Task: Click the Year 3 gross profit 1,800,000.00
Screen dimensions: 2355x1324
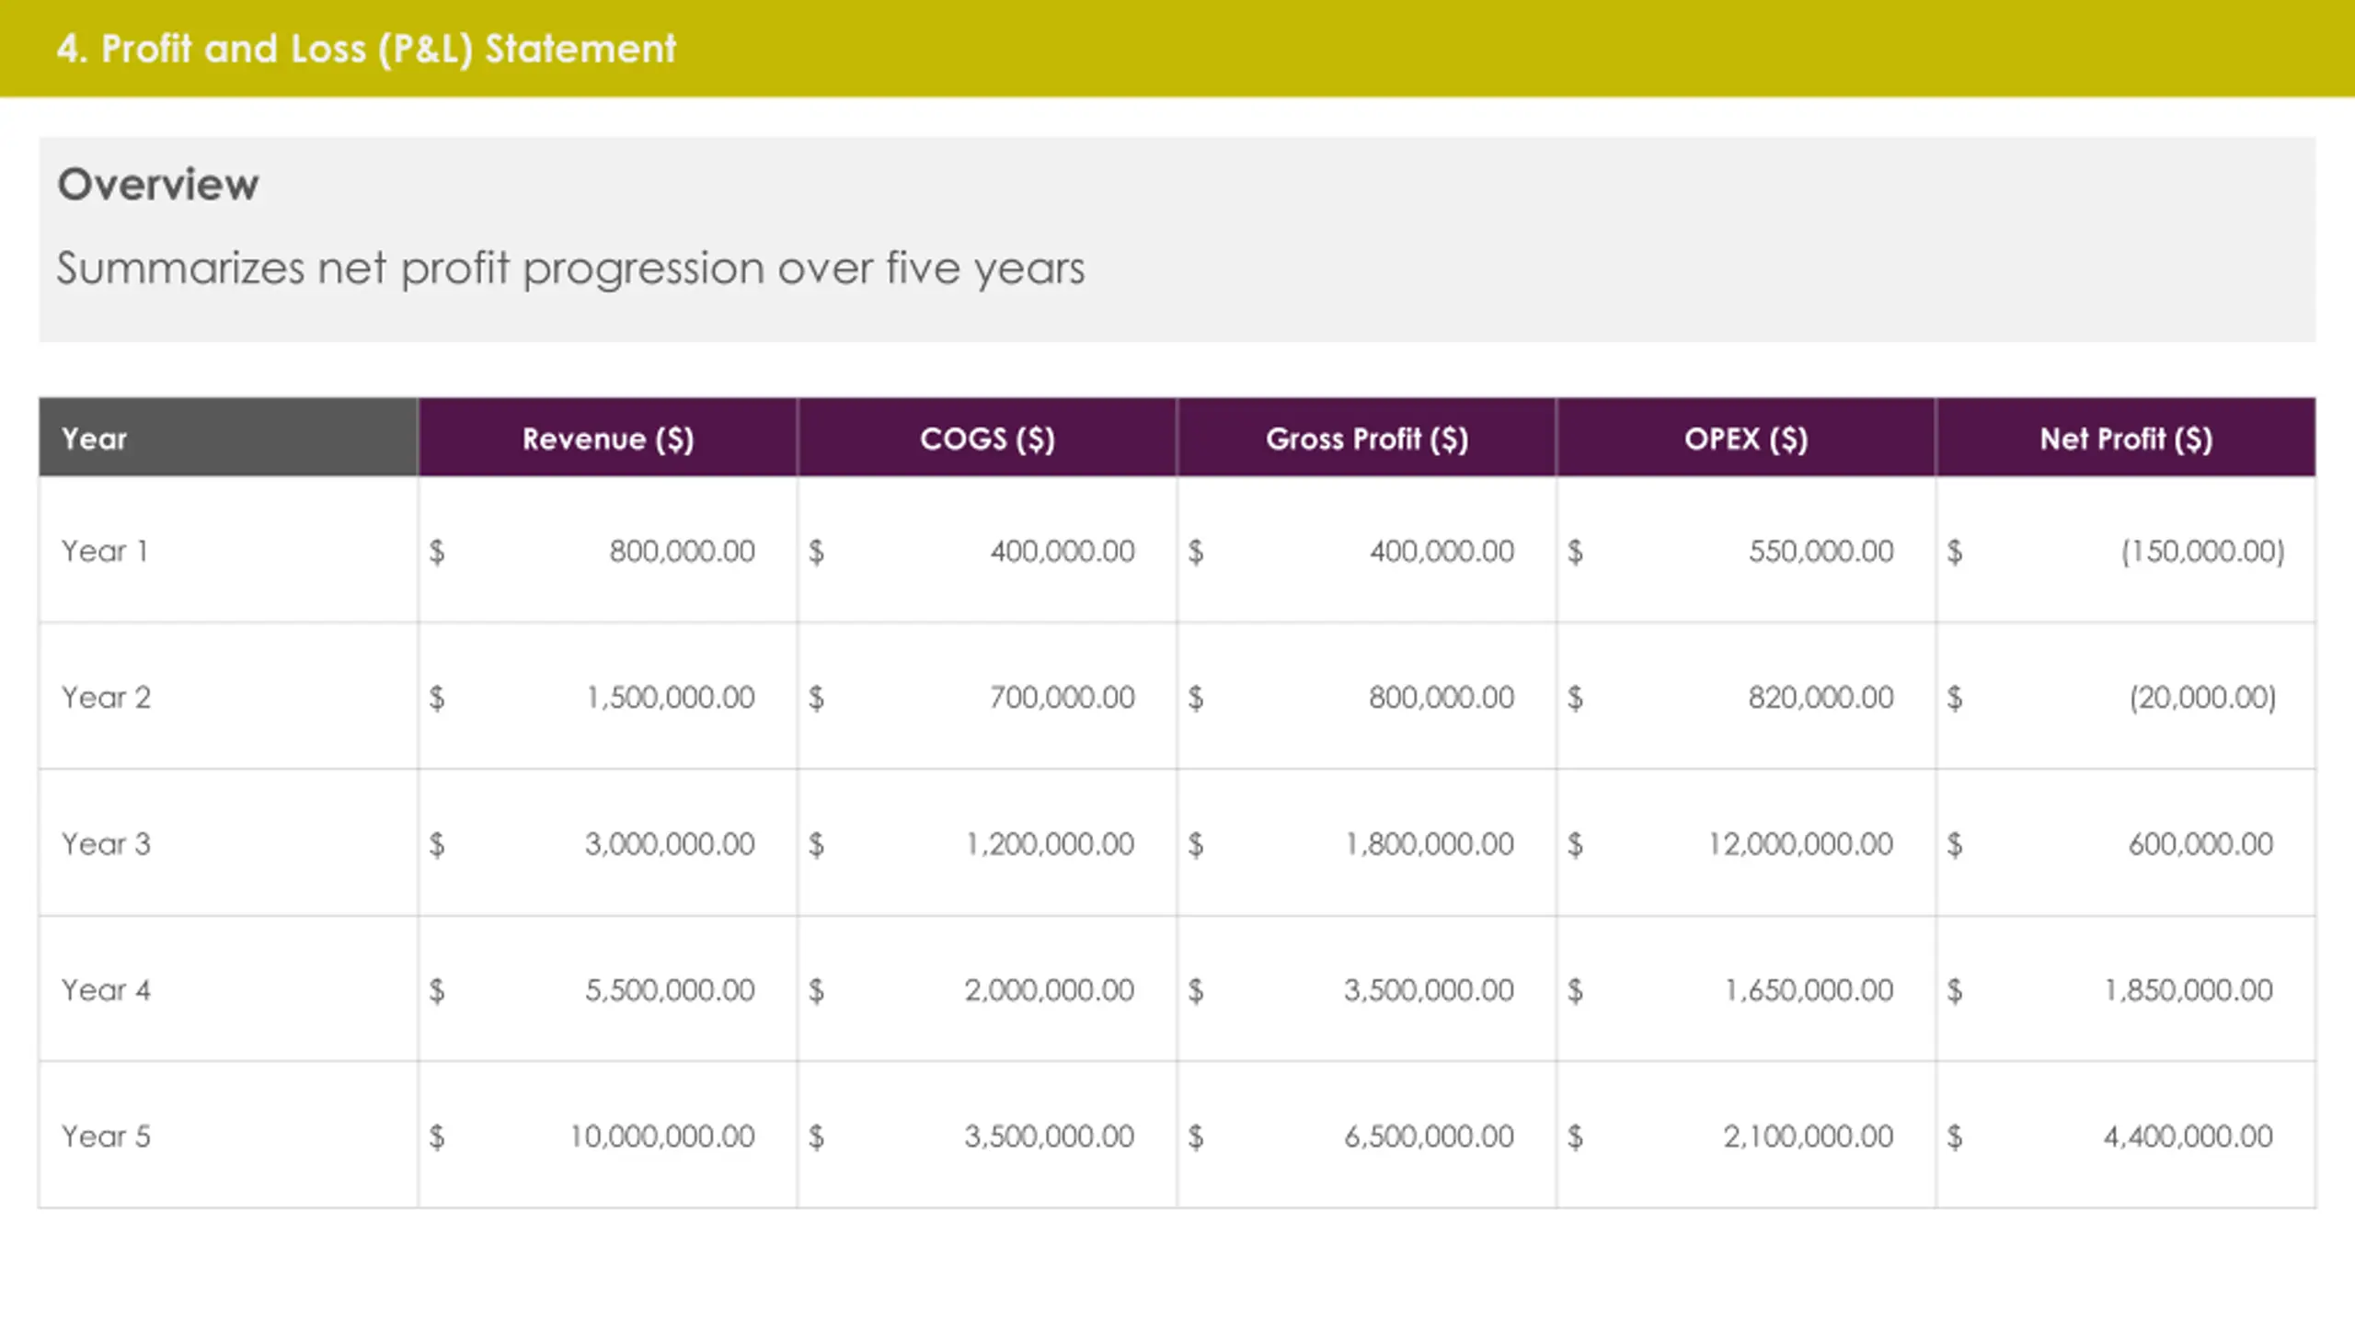Action: (1430, 843)
